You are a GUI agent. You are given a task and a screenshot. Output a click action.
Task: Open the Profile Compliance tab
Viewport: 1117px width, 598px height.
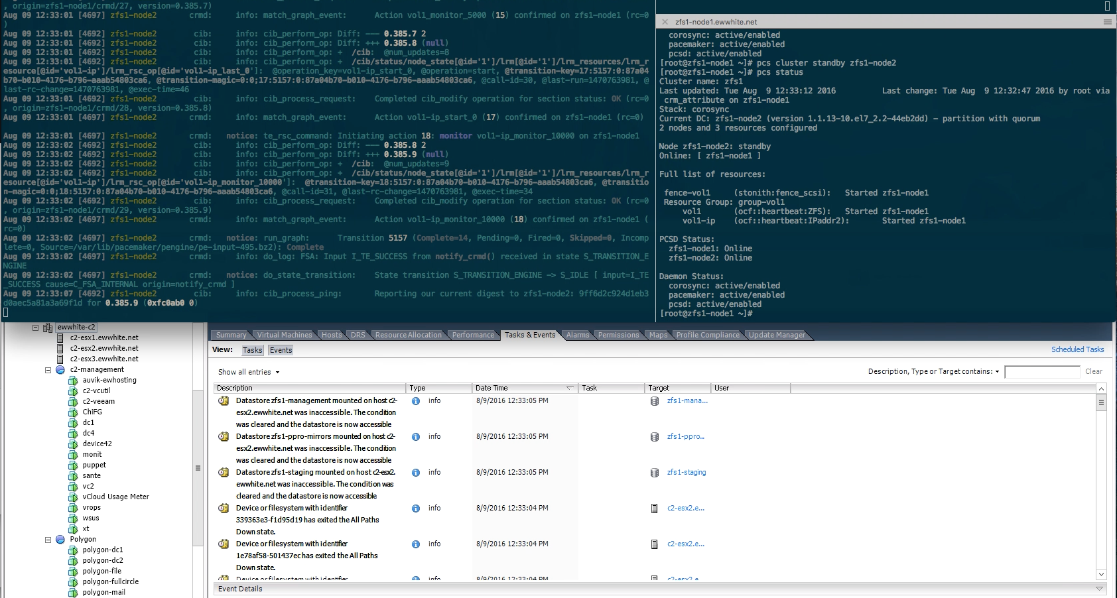(x=708, y=335)
